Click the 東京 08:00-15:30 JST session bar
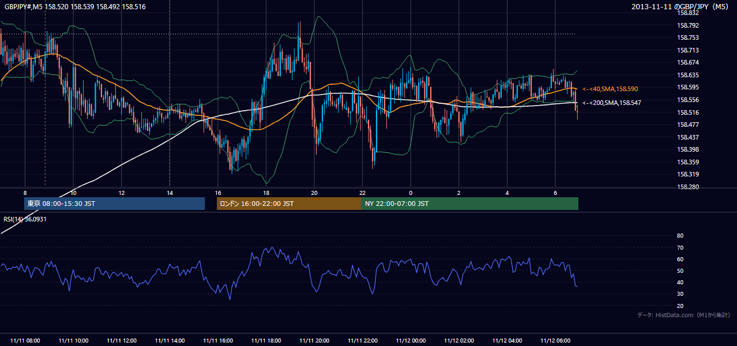Screen dimensions: 737x346 114,204
